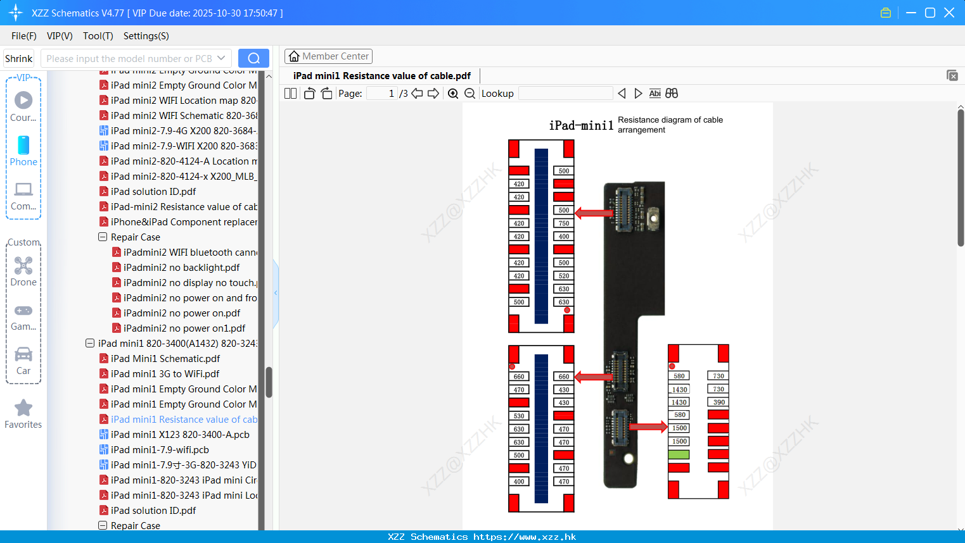
Task: Open iPad mini2-7.9-4G X200 820-3684 file
Action: (x=178, y=131)
